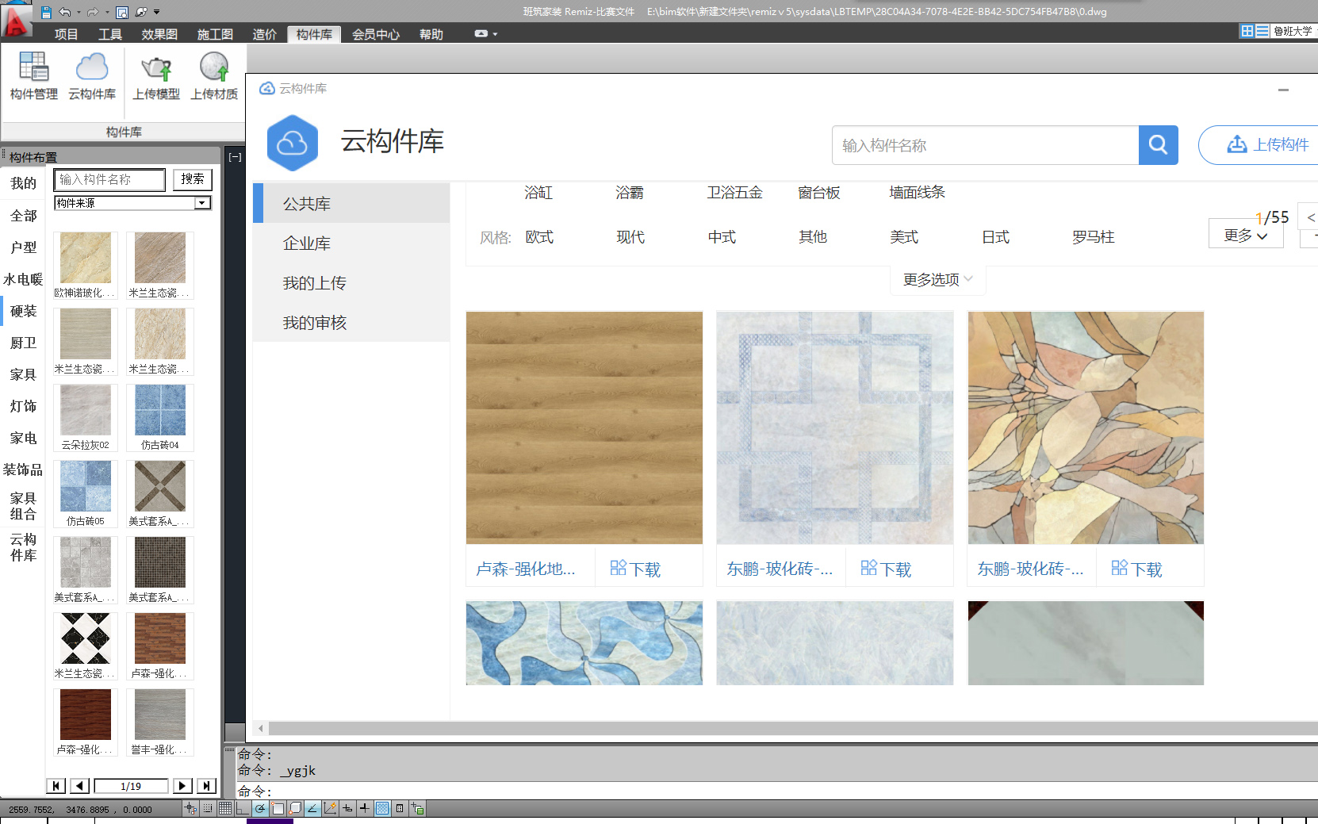The image size is (1318, 824).
Task: Save drawing from quick access toolbar
Action: (x=46, y=12)
